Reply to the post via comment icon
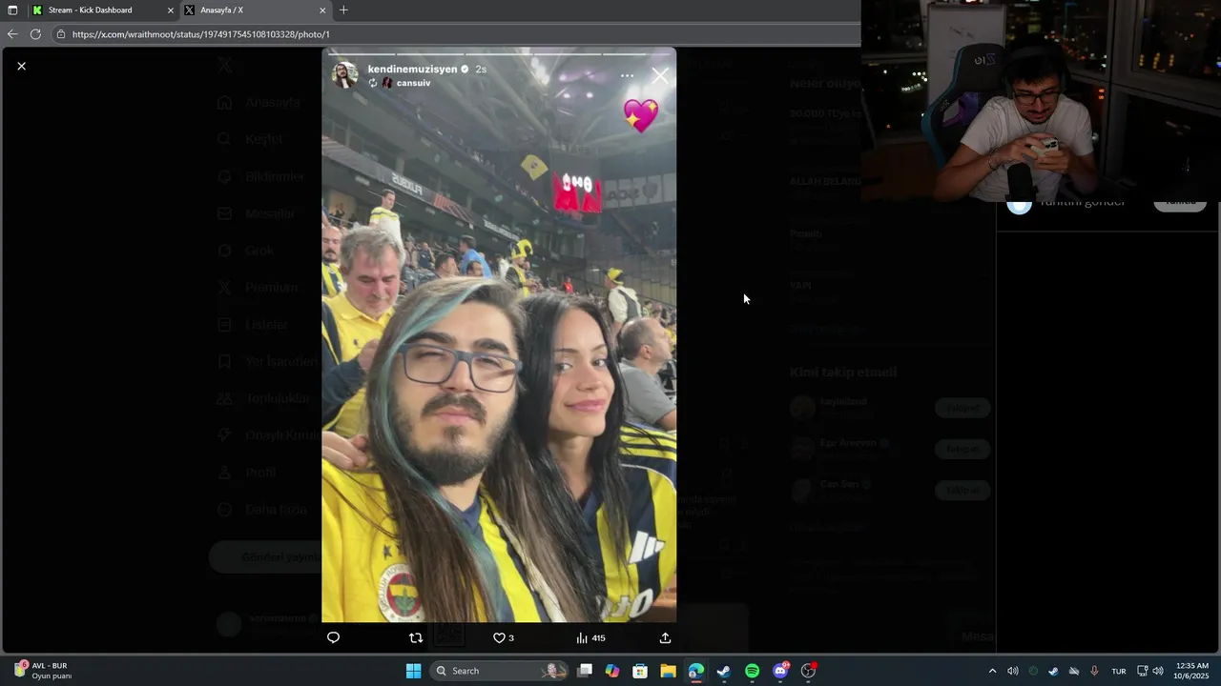Viewport: 1221px width, 686px height. tap(333, 637)
